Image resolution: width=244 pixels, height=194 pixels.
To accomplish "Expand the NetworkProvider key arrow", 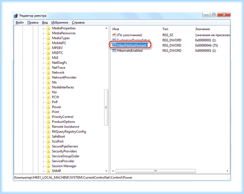I will (x=44, y=78).
